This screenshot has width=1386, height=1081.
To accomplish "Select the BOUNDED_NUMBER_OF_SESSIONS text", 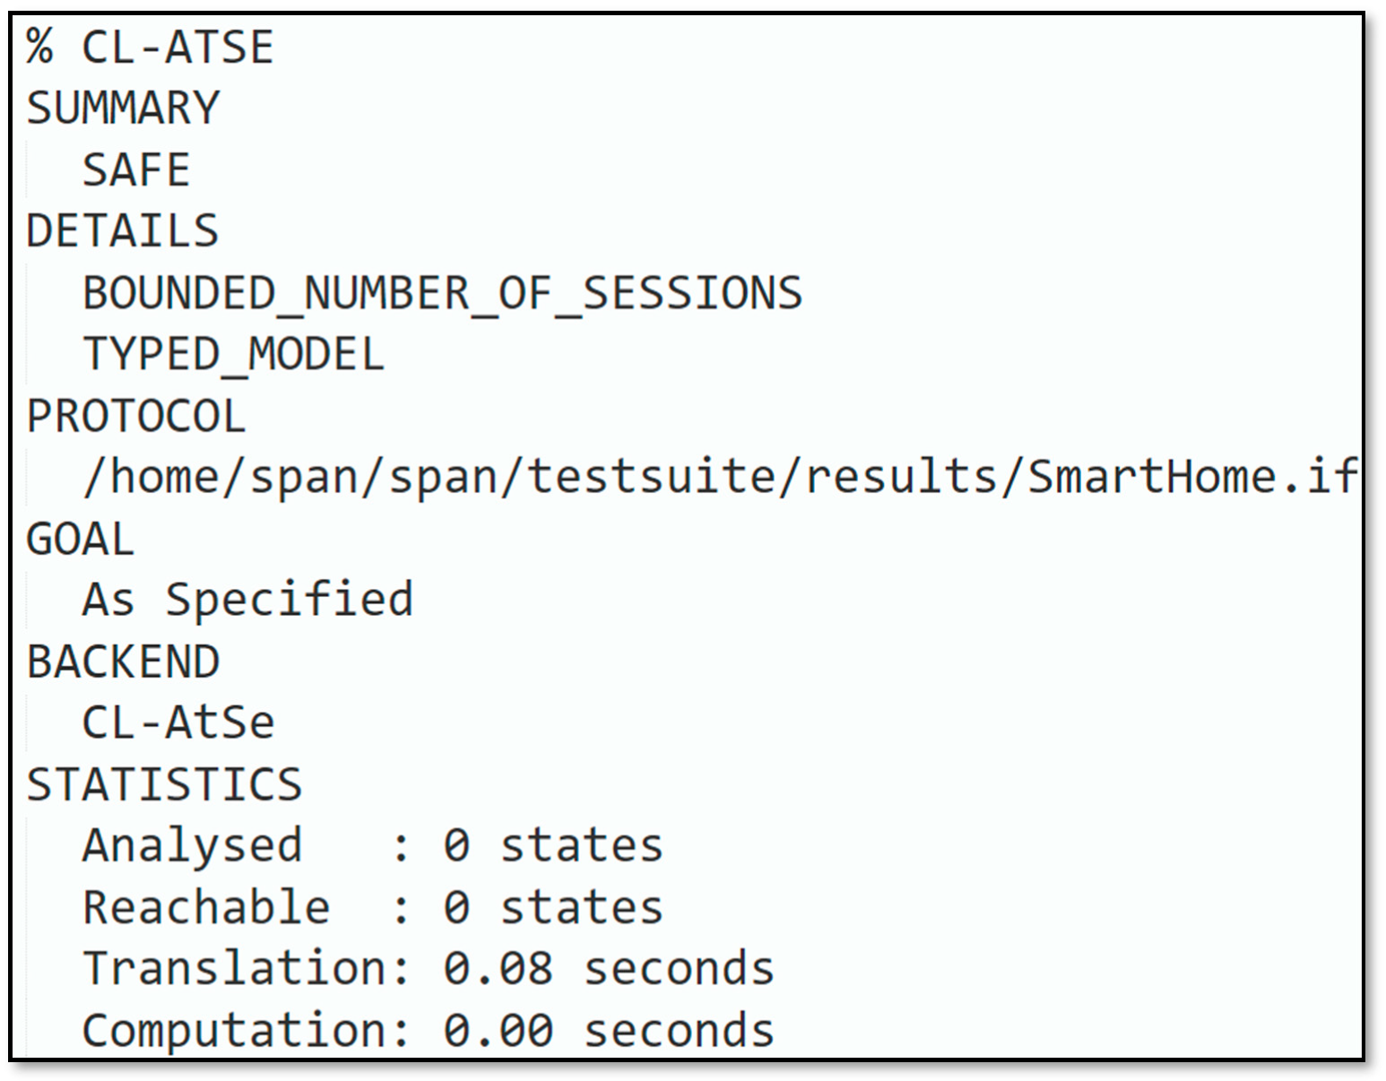I will 442,293.
